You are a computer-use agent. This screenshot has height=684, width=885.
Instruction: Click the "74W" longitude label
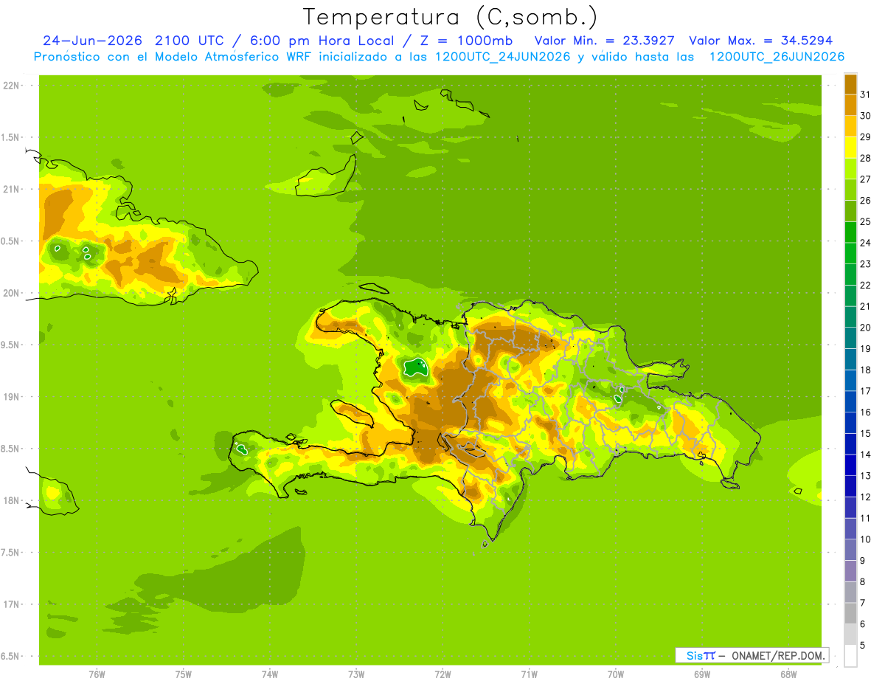click(270, 674)
